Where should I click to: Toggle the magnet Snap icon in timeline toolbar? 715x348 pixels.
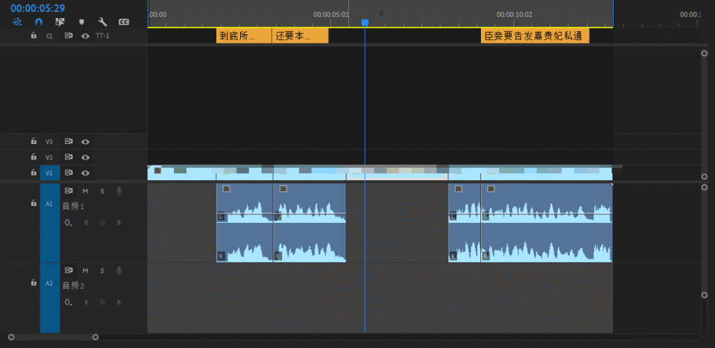pos(39,22)
